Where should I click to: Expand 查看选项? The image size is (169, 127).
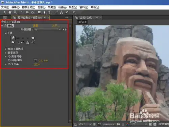coord(6,53)
